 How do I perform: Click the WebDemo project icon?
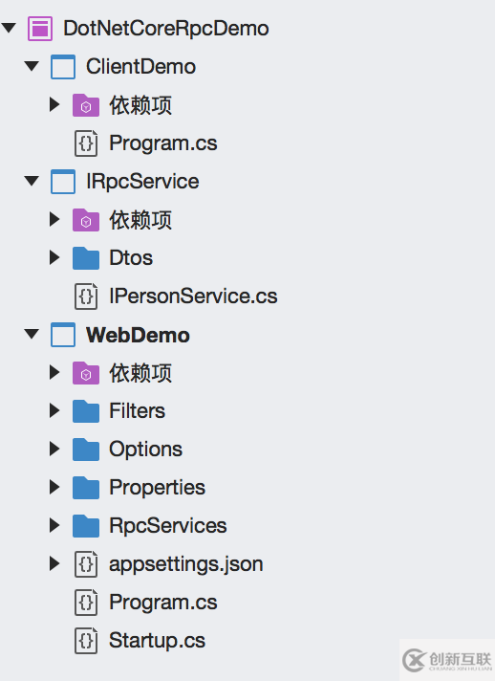pyautogui.click(x=63, y=335)
